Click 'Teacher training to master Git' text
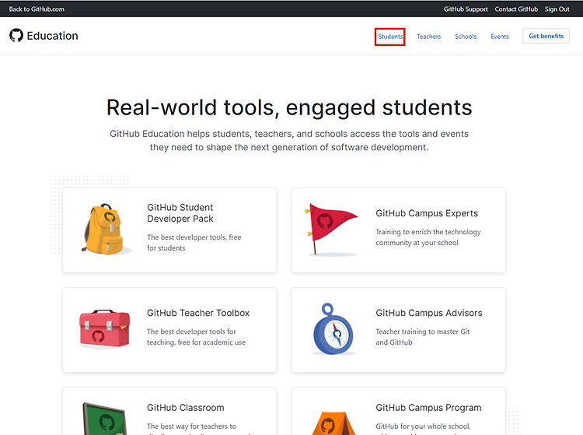This screenshot has height=435, width=583. click(422, 337)
